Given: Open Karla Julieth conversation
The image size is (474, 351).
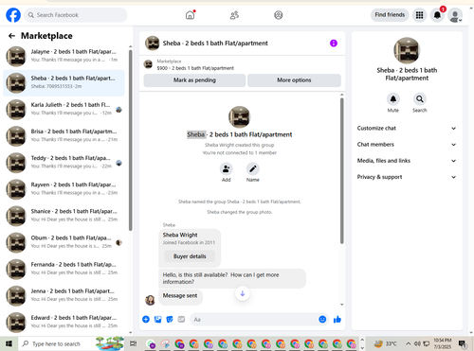Looking at the screenshot, I should (64, 109).
